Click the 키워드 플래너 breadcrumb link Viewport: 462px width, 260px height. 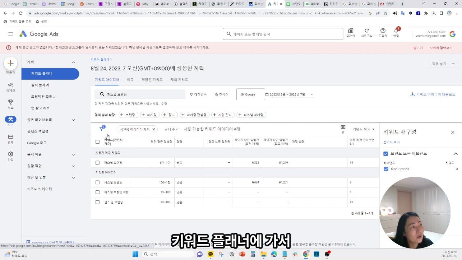[100, 59]
